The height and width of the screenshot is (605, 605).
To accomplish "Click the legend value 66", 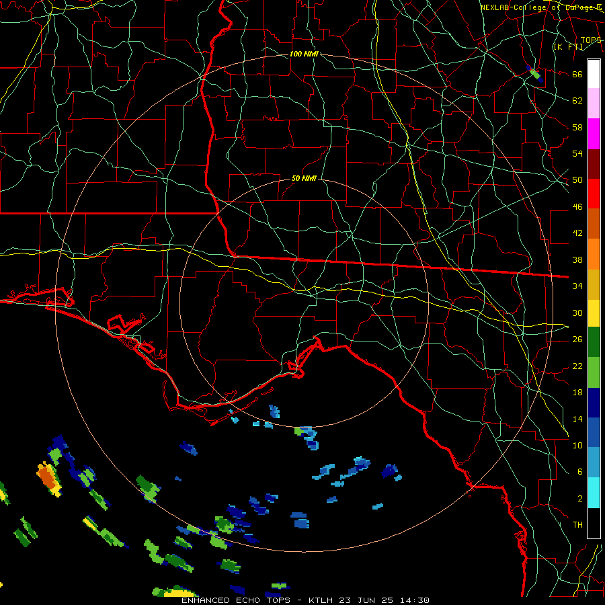I will tap(577, 74).
